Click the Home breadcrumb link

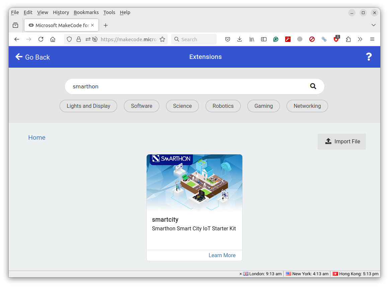click(37, 138)
